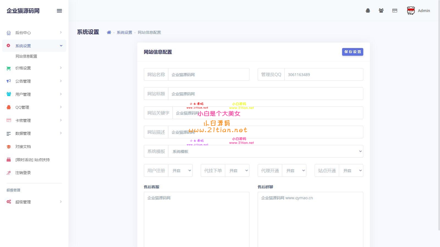Click the hamburger menu icon in the sidebar header
Image resolution: width=440 pixels, height=247 pixels.
click(59, 11)
